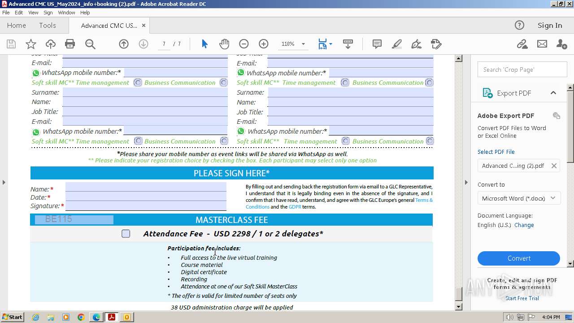
Task: Click the scrolling mode keyboard icon
Action: point(348,44)
